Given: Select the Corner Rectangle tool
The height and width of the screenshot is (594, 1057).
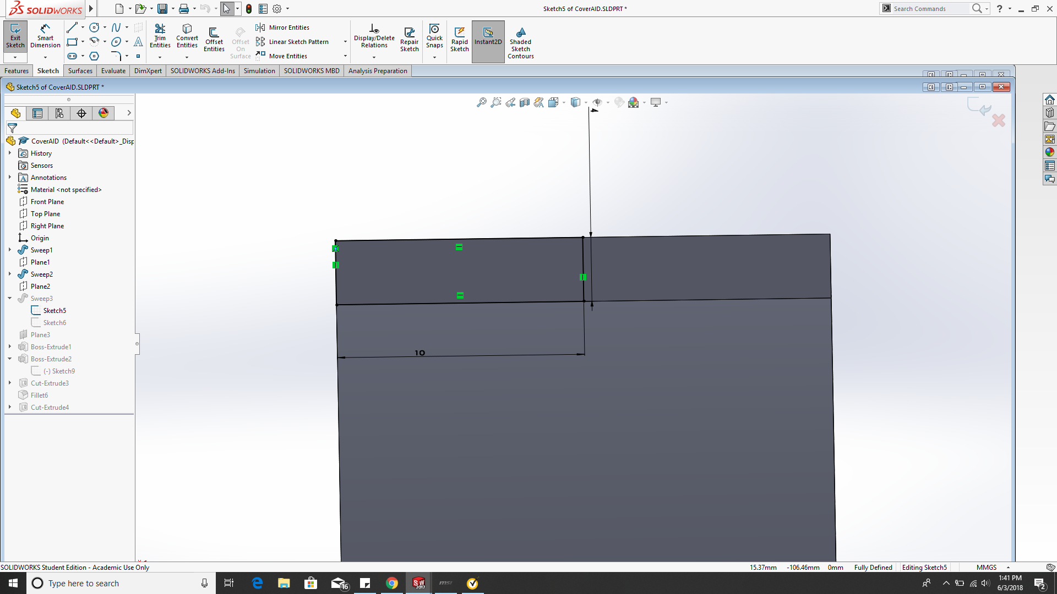Looking at the screenshot, I should [x=72, y=42].
